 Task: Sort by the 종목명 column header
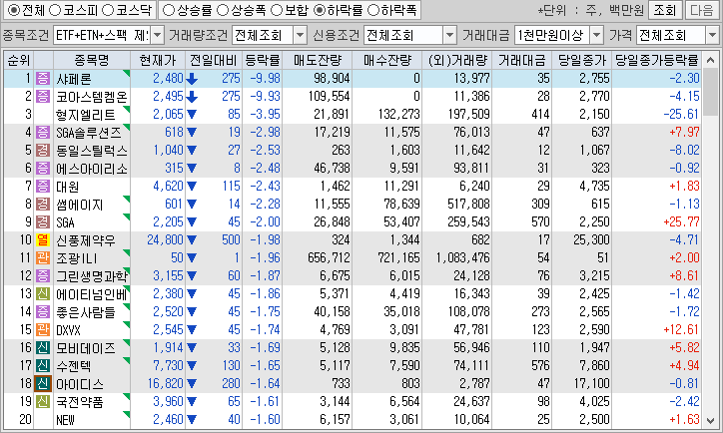[92, 60]
